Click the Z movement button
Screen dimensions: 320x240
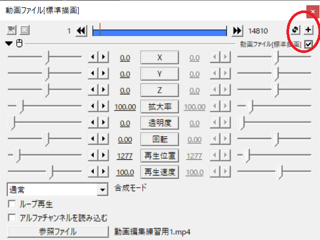click(159, 90)
